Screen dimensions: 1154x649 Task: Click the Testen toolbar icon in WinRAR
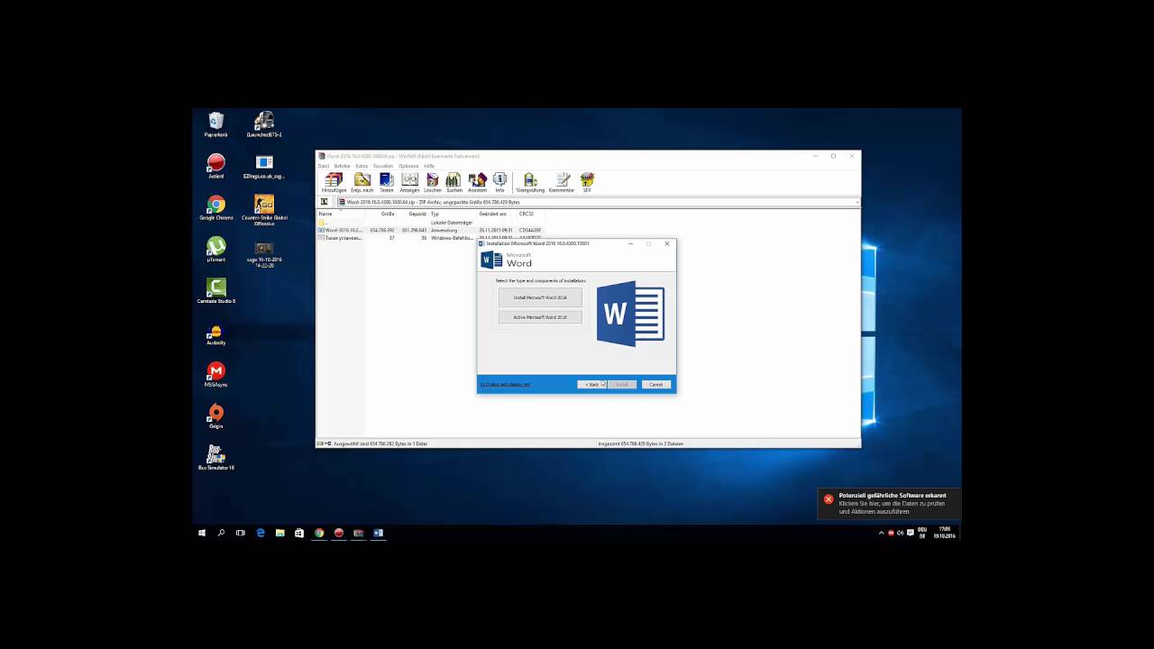tap(387, 182)
